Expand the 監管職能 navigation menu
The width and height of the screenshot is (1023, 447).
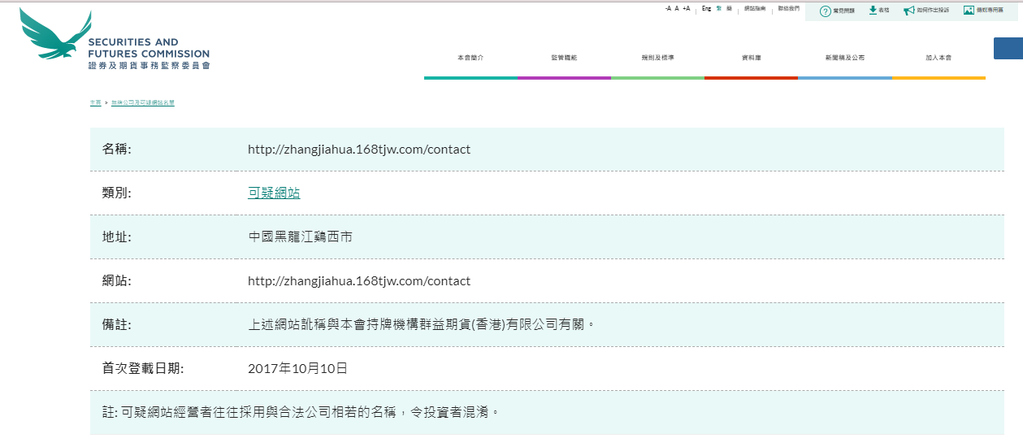564,58
